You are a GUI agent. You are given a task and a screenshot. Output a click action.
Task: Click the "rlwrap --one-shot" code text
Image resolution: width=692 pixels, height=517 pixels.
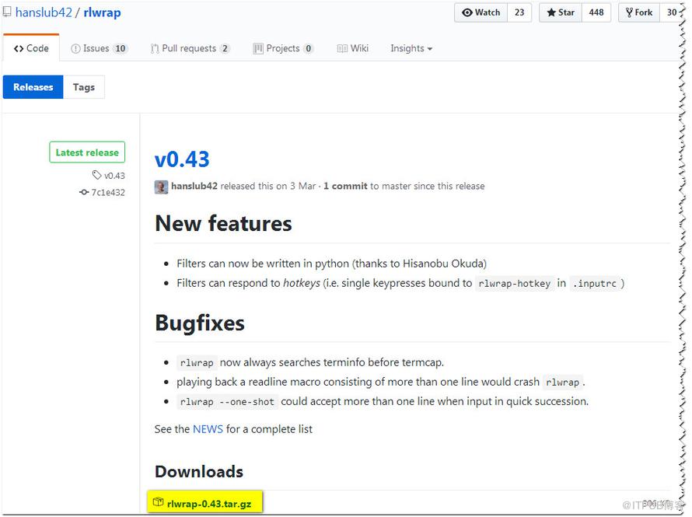[227, 402]
